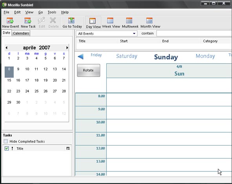Click the Sunday heading
The height and width of the screenshot is (184, 232).
[166, 57]
